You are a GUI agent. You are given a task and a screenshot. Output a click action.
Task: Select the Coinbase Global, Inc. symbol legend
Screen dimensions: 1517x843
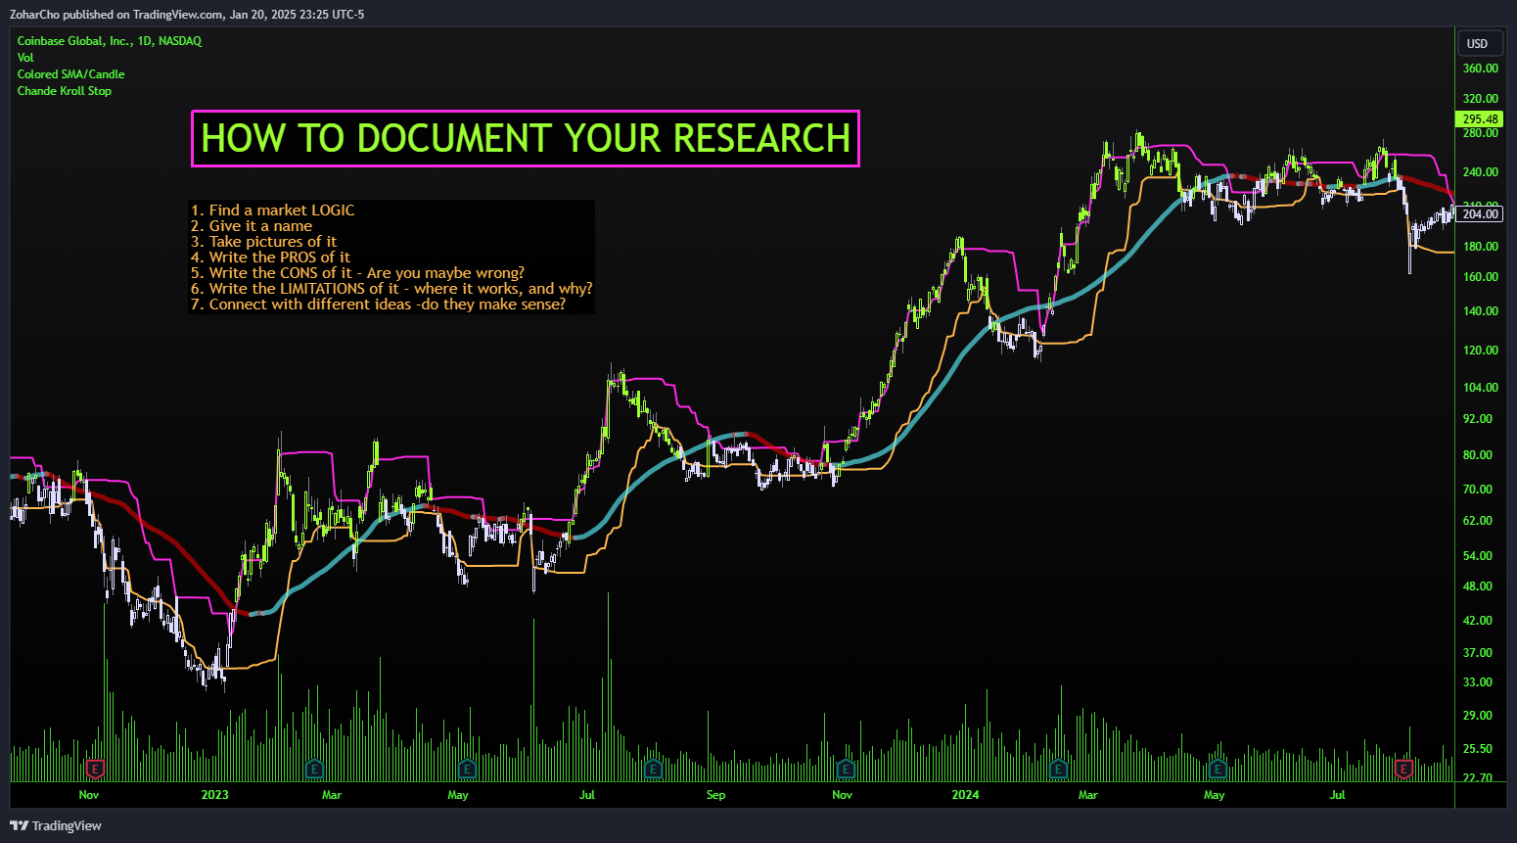[x=110, y=41]
